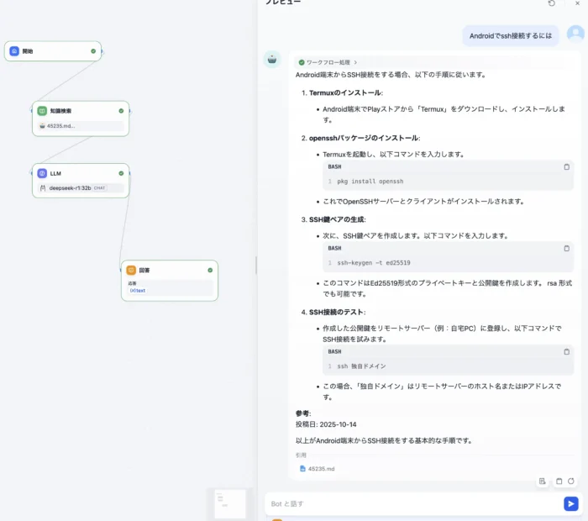
Task: Click the Bot と話す input field
Action: (412, 503)
